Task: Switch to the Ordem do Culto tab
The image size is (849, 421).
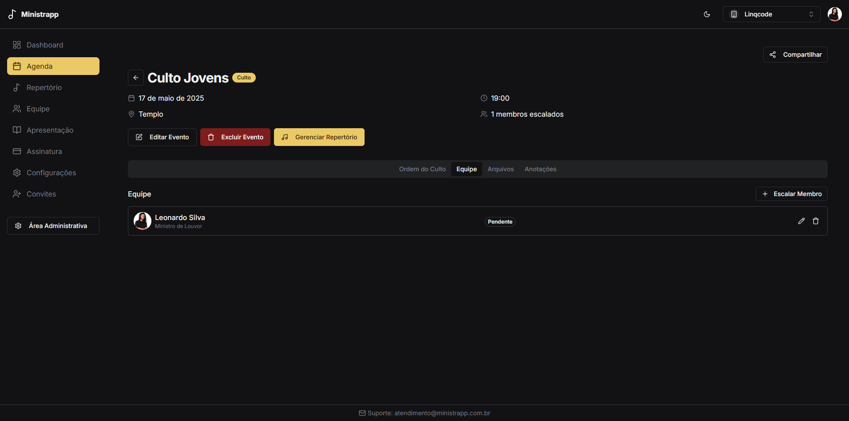Action: click(422, 169)
